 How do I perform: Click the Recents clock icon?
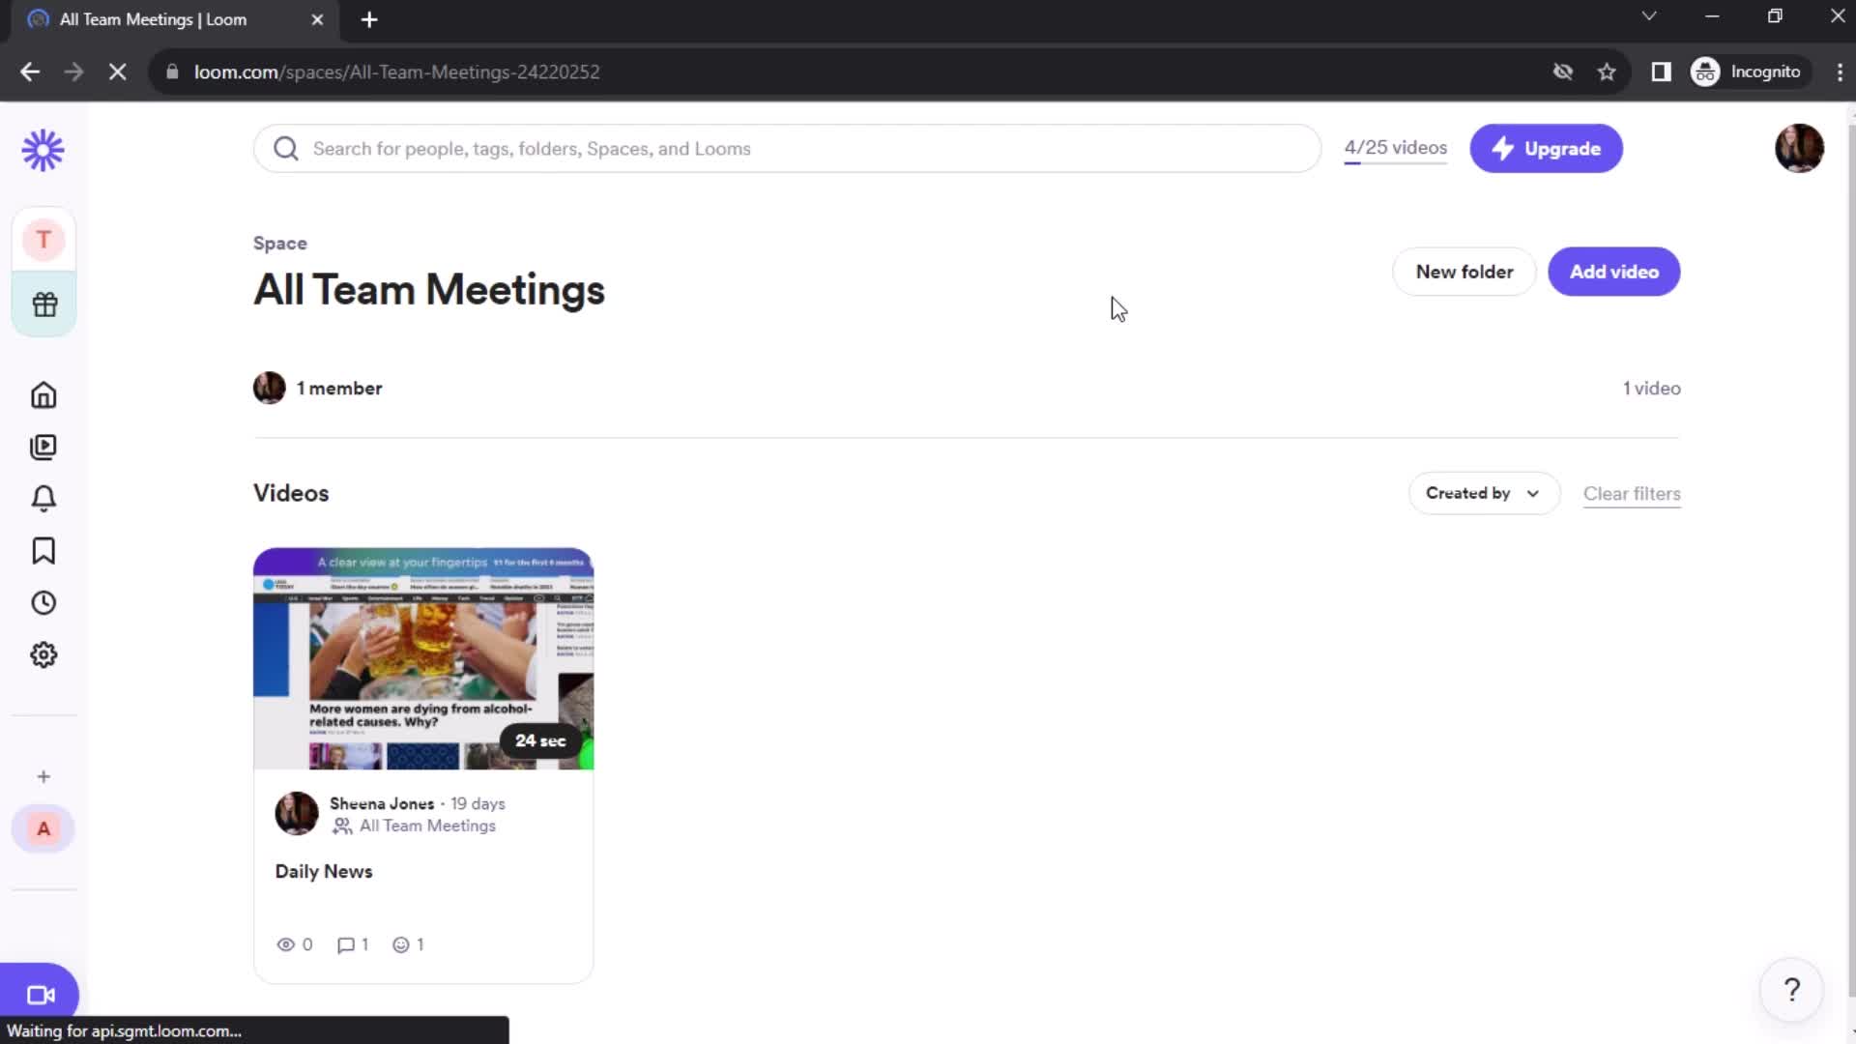(x=43, y=603)
